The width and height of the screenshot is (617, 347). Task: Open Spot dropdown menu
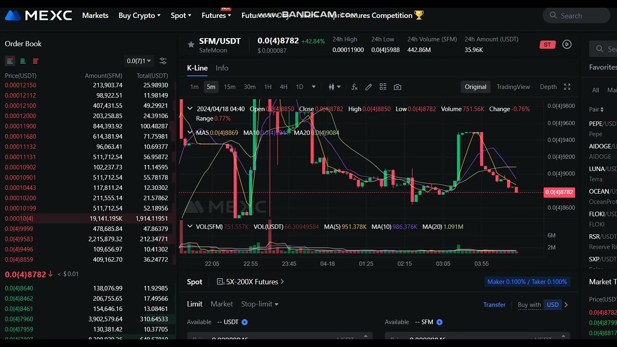pos(181,15)
